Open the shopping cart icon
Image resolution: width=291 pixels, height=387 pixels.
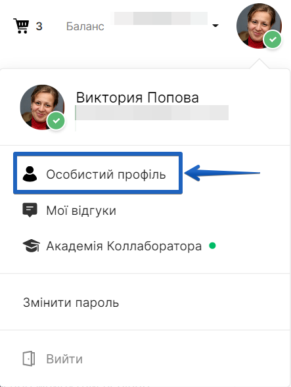[x=21, y=26]
